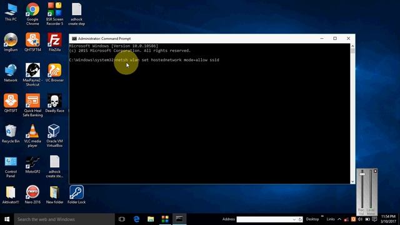Select the Recycle Bin icon
400x225 pixels.
11,134
